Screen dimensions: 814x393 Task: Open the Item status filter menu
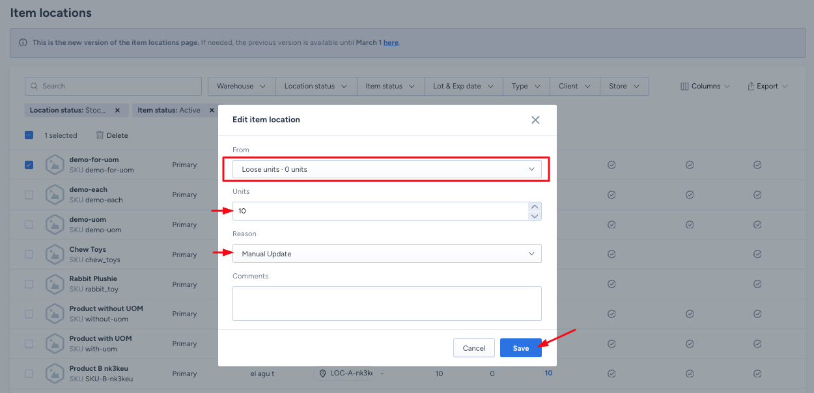(x=389, y=86)
